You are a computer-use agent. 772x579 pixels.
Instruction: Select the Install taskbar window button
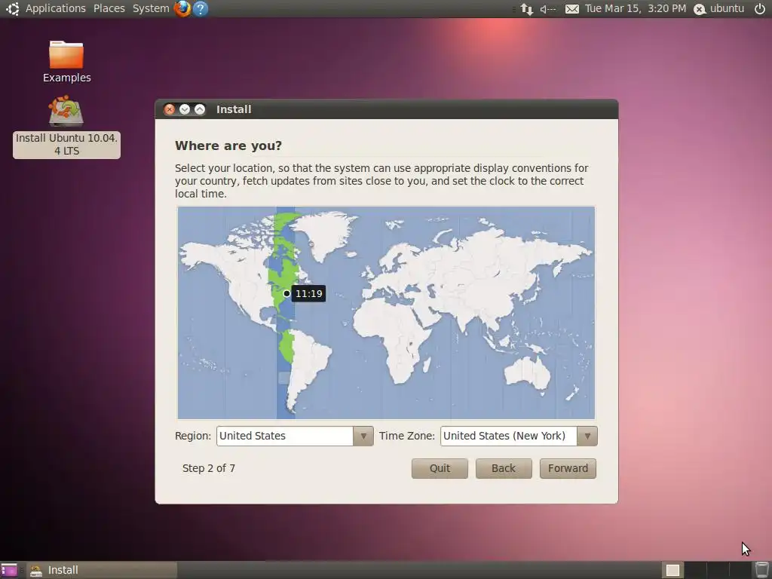(x=102, y=570)
